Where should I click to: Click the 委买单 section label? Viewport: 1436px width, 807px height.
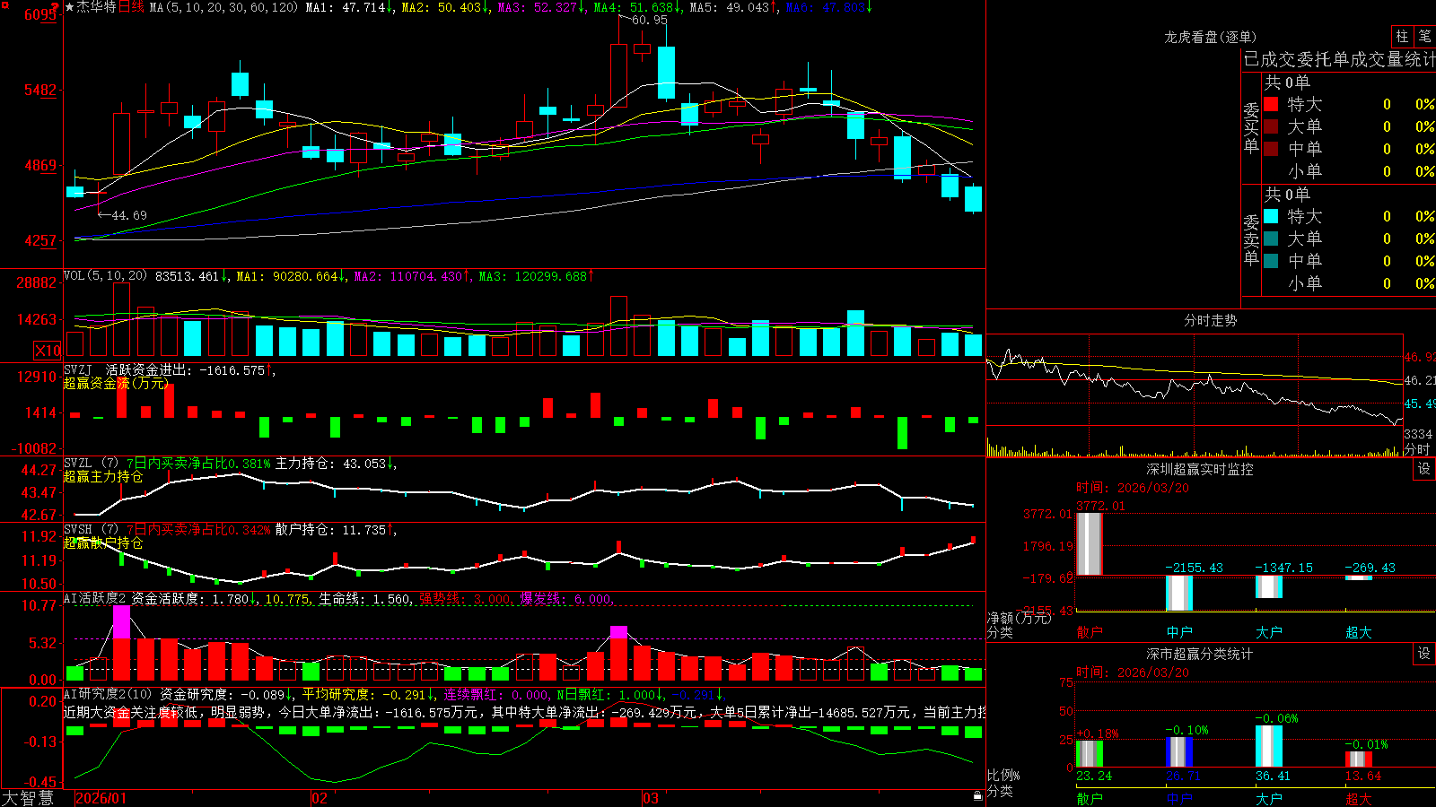(x=1251, y=127)
